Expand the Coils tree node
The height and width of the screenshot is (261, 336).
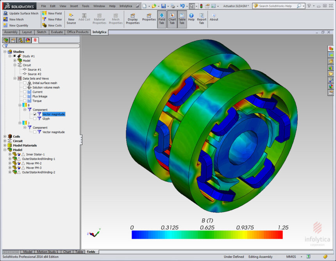[5, 136]
